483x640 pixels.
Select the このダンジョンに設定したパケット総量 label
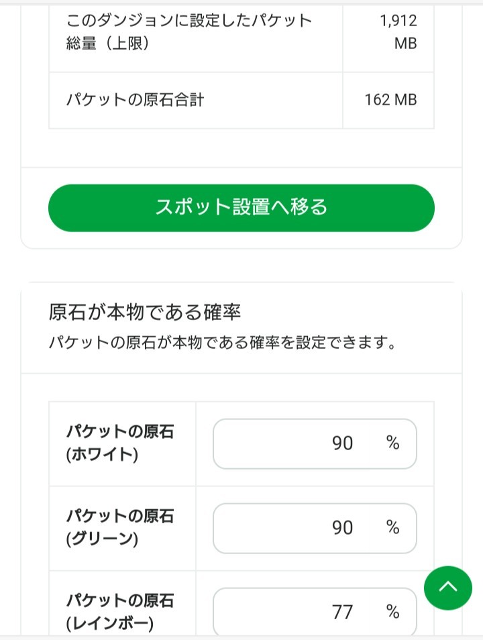click(x=189, y=32)
